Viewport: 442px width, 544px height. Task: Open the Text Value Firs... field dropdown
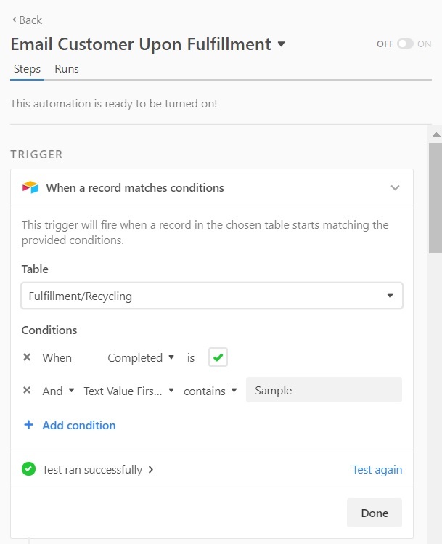tap(128, 391)
